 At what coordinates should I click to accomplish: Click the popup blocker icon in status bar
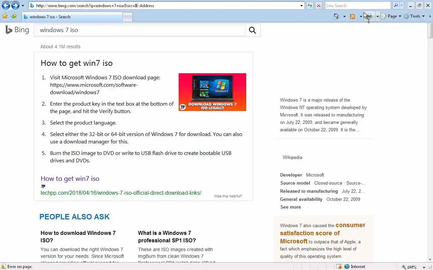(339, 267)
